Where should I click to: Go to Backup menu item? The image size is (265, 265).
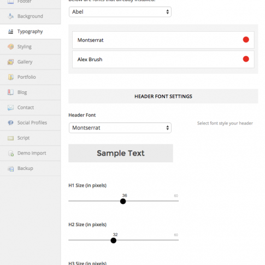[x=30, y=168]
